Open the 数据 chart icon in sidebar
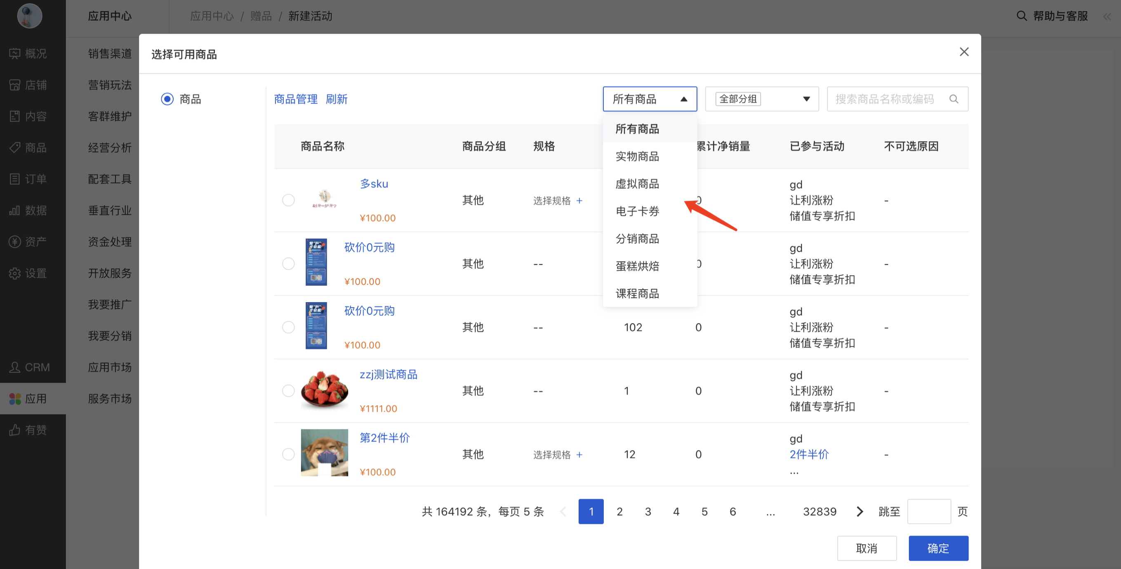Screen dimensions: 1121x569 click(15, 210)
